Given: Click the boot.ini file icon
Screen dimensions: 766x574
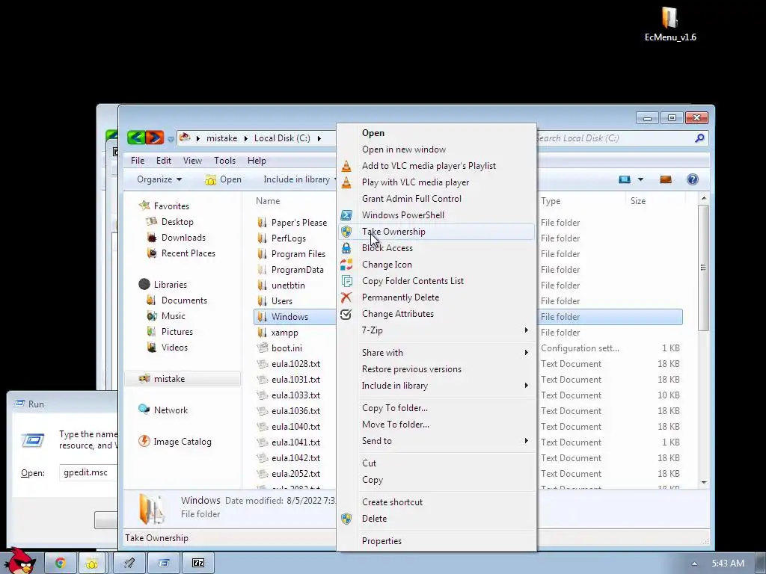Looking at the screenshot, I should (x=263, y=348).
